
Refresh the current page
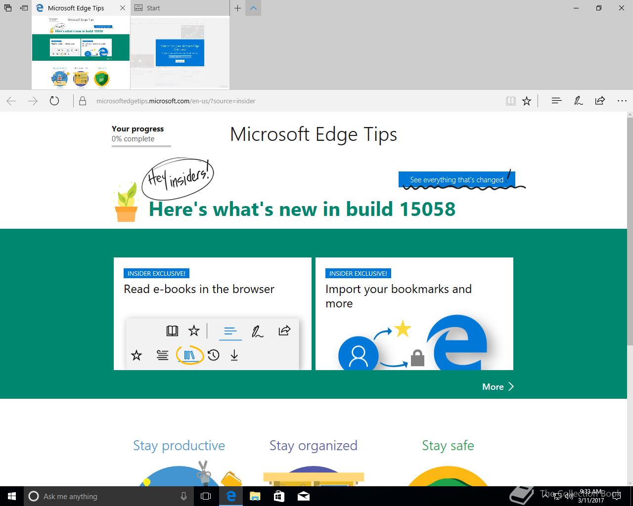pos(54,101)
